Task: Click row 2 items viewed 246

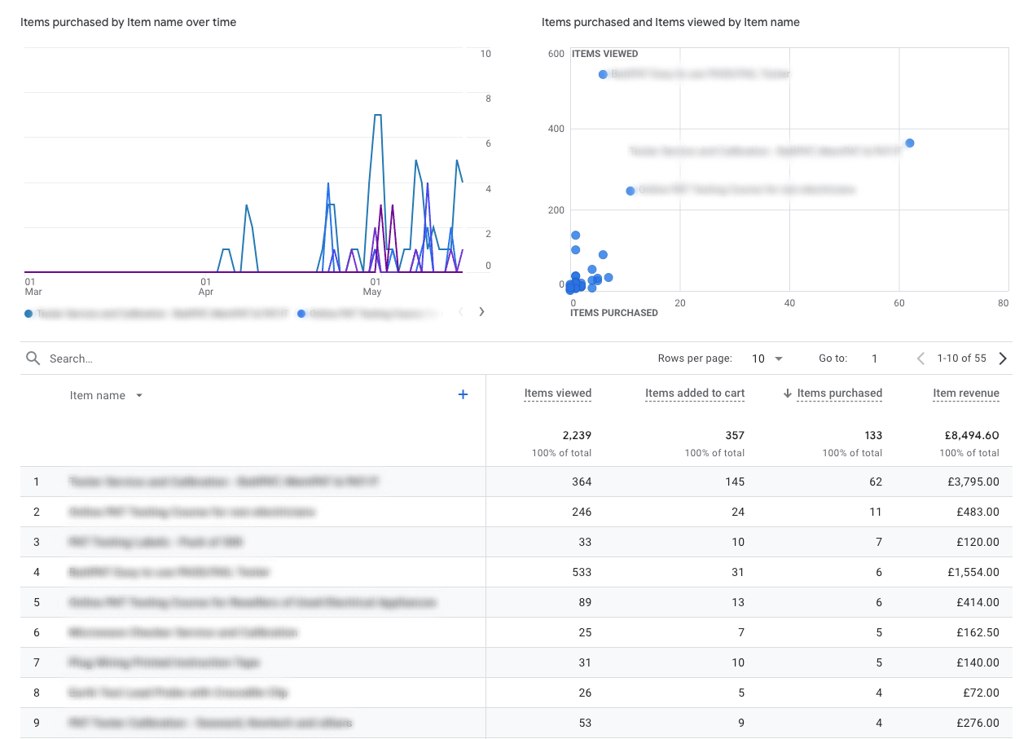Action: click(x=582, y=512)
